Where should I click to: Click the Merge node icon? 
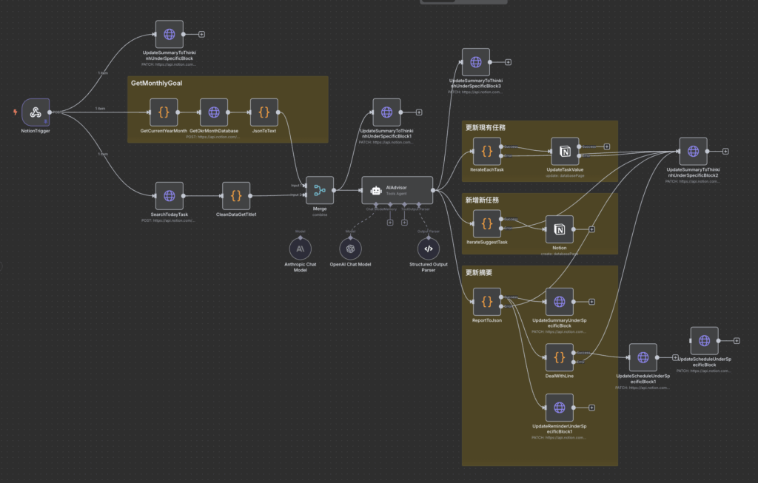coord(320,190)
